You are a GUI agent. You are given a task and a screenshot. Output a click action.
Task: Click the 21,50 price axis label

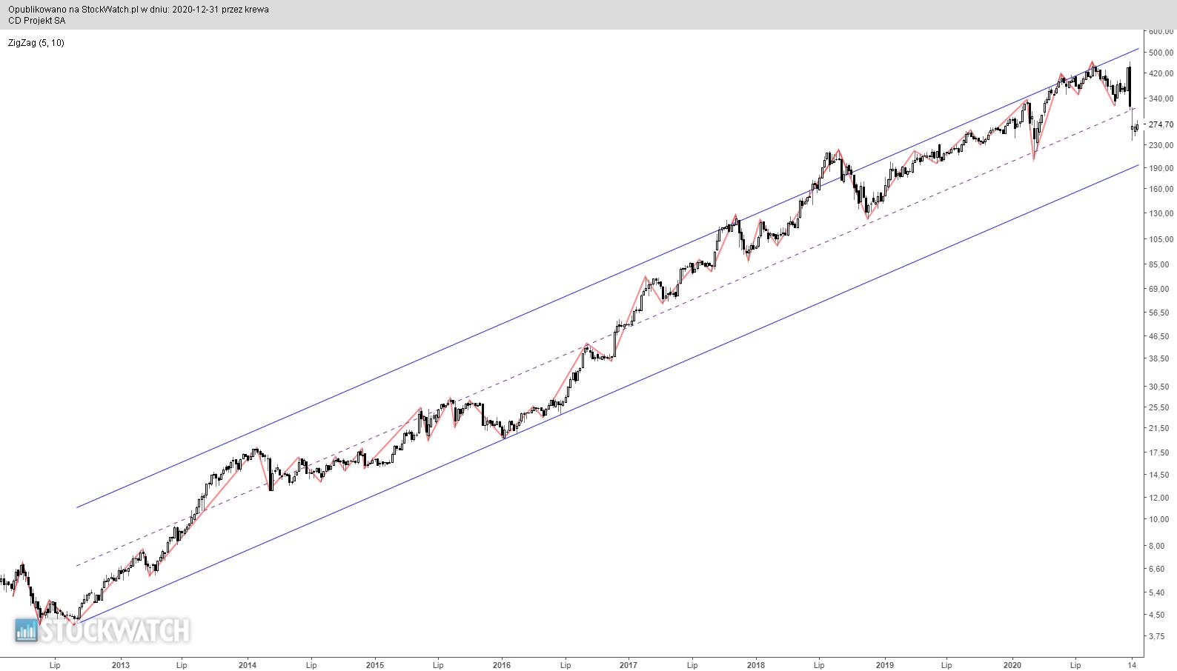tap(1158, 428)
